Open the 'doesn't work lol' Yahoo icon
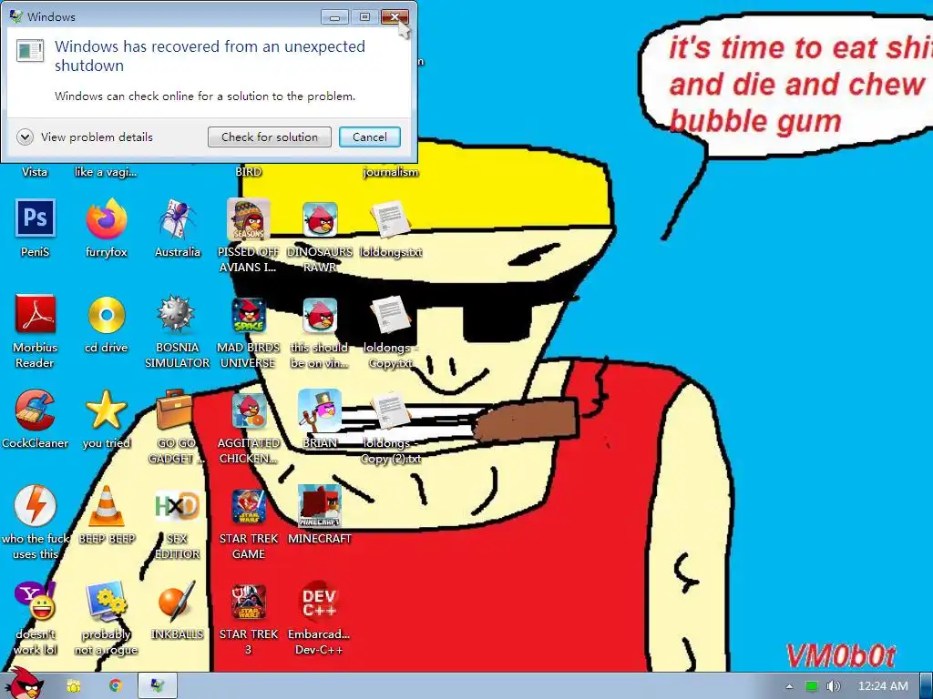The width and height of the screenshot is (933, 699). click(x=36, y=602)
